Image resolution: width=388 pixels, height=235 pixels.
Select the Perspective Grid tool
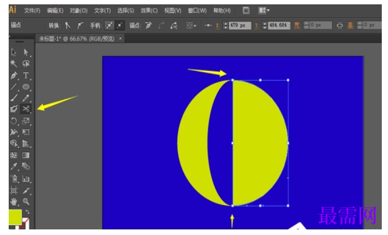tap(26, 144)
